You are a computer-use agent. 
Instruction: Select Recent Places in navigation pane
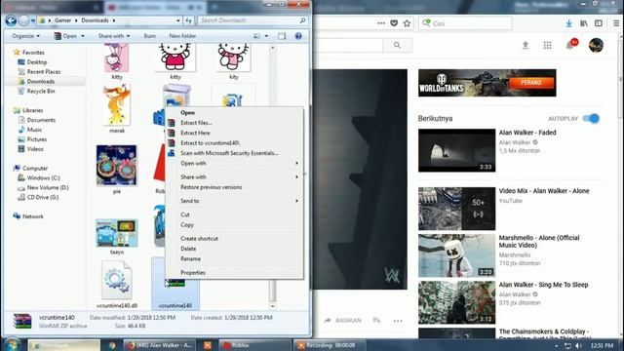click(x=43, y=71)
